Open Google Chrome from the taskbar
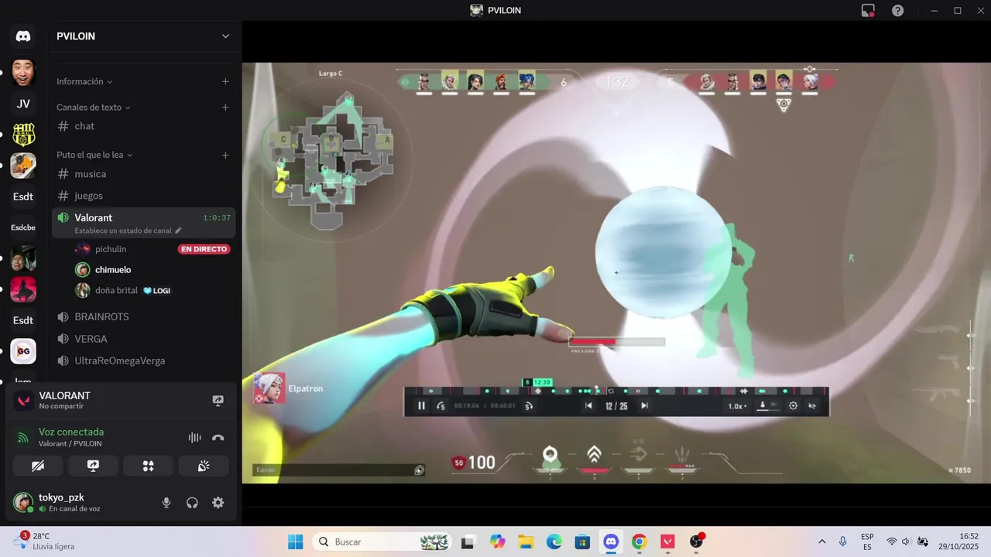991x557 pixels. (639, 542)
